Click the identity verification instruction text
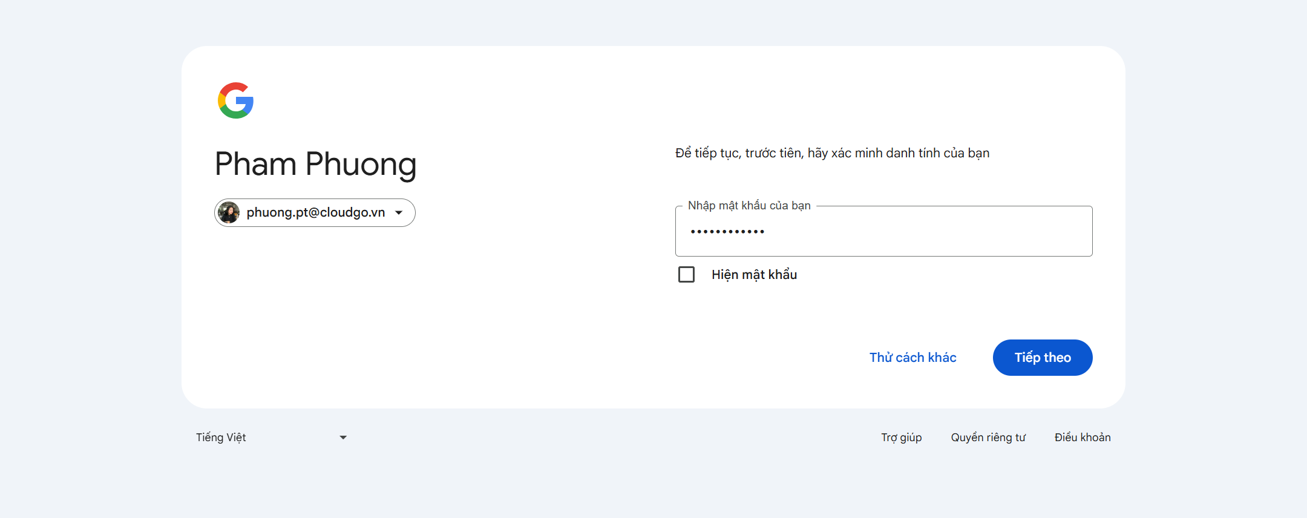This screenshot has width=1307, height=518. pyautogui.click(x=832, y=153)
